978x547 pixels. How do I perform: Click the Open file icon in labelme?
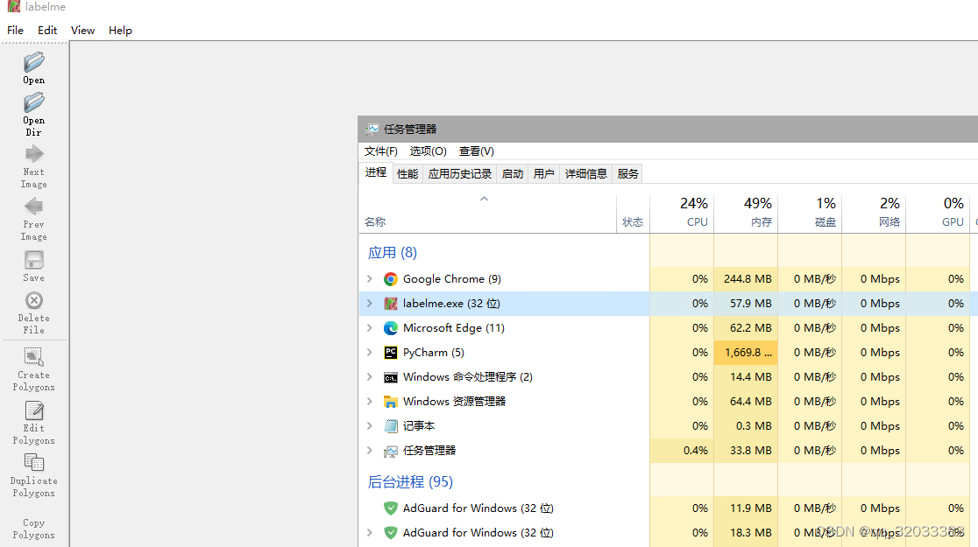[x=33, y=62]
